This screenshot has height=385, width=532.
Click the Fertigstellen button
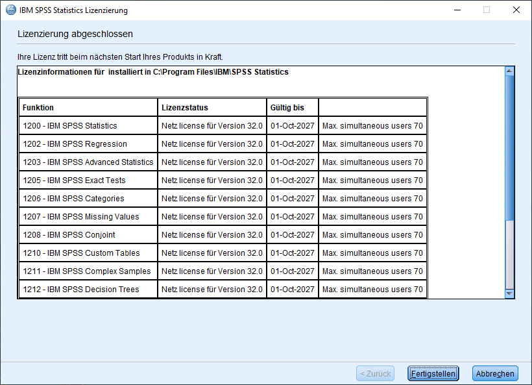click(433, 373)
